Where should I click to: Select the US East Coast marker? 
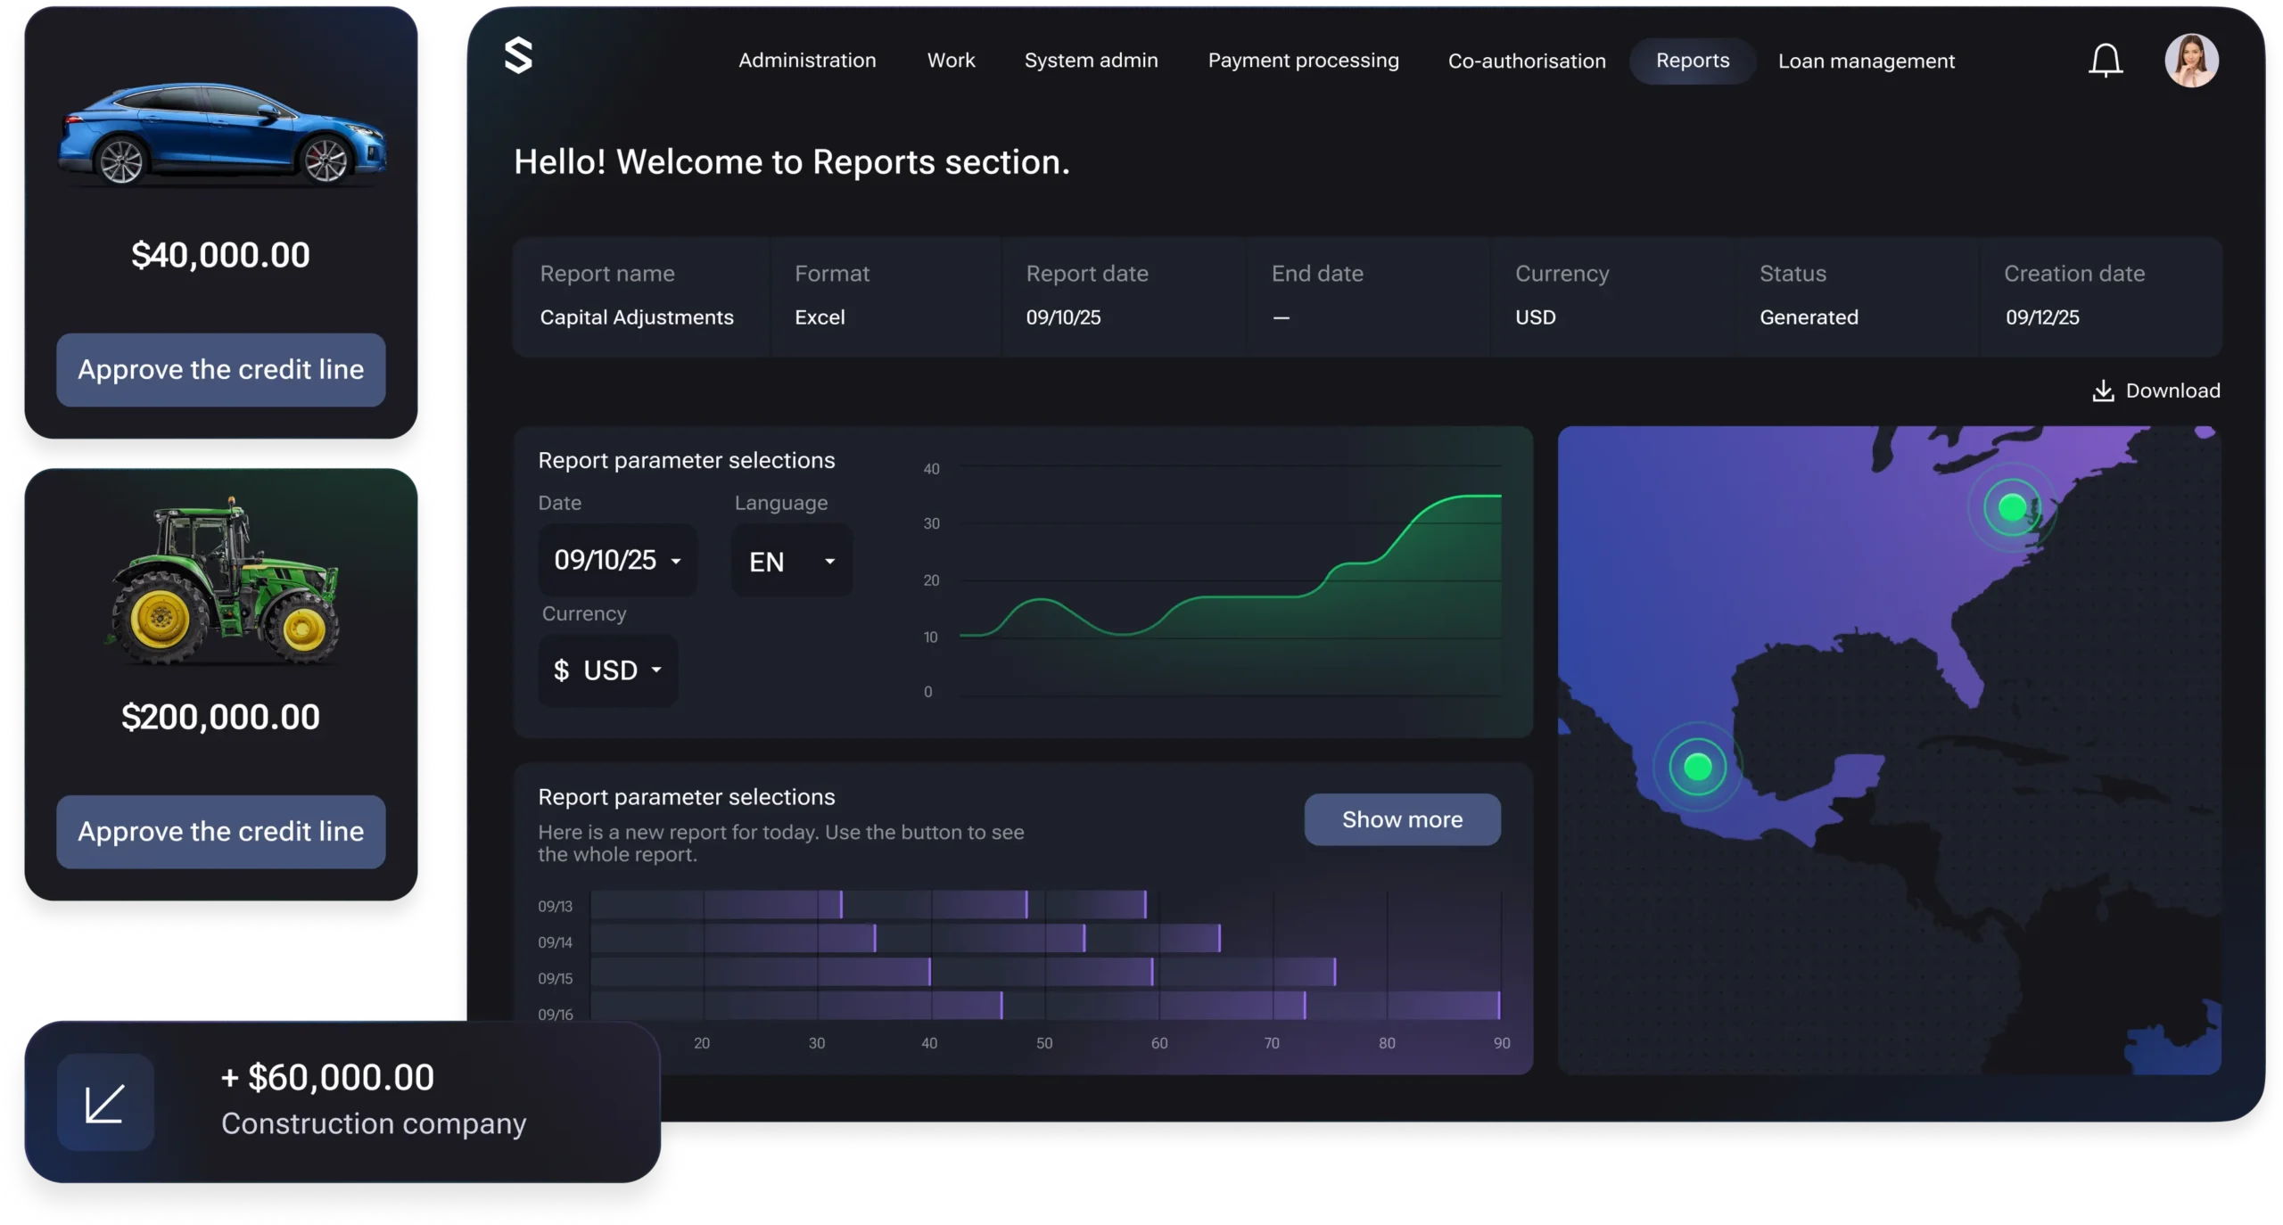click(x=2012, y=507)
